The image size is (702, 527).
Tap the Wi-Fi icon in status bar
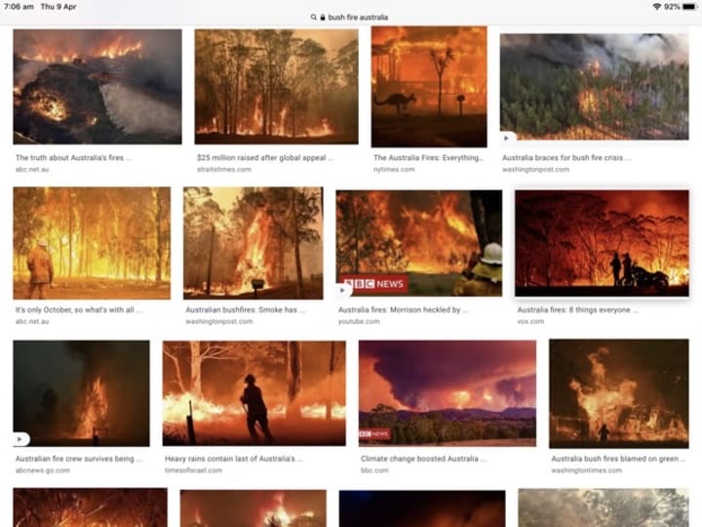tap(657, 6)
